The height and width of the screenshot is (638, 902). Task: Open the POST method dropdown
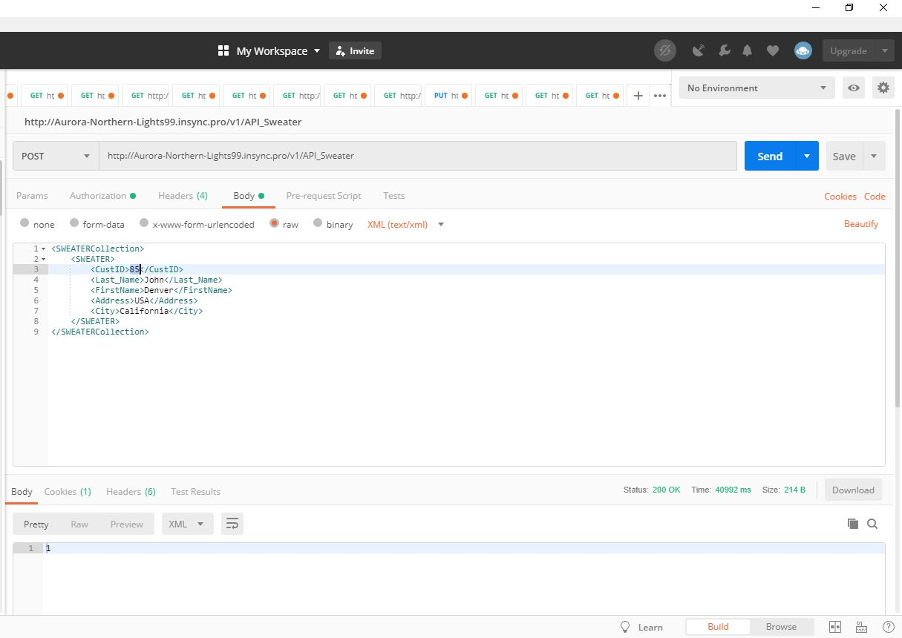click(56, 157)
